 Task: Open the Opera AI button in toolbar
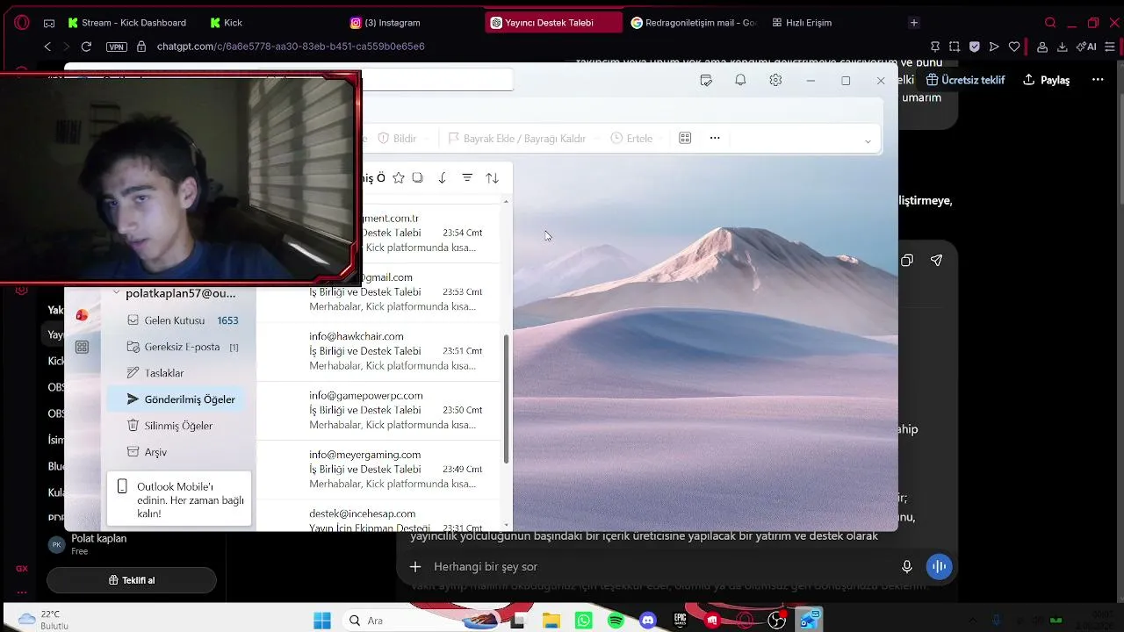coord(1088,47)
